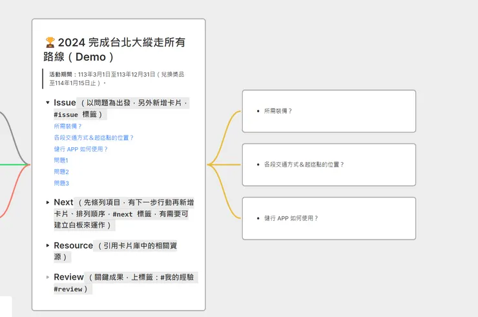
Task: Click the trophy emoji in the card title
Action: click(50, 43)
